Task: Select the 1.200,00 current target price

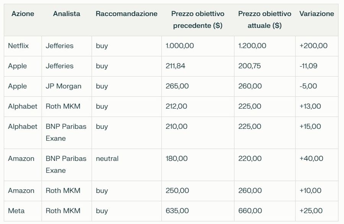Action: [x=252, y=46]
